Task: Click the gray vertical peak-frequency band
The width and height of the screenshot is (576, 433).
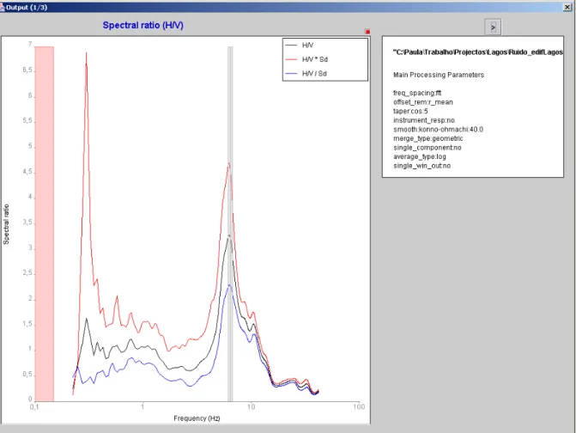Action: [230, 223]
